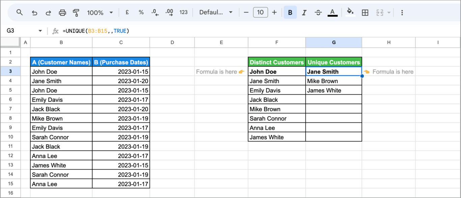Open more number formats (123)
The image size is (461, 198).
coord(184,12)
